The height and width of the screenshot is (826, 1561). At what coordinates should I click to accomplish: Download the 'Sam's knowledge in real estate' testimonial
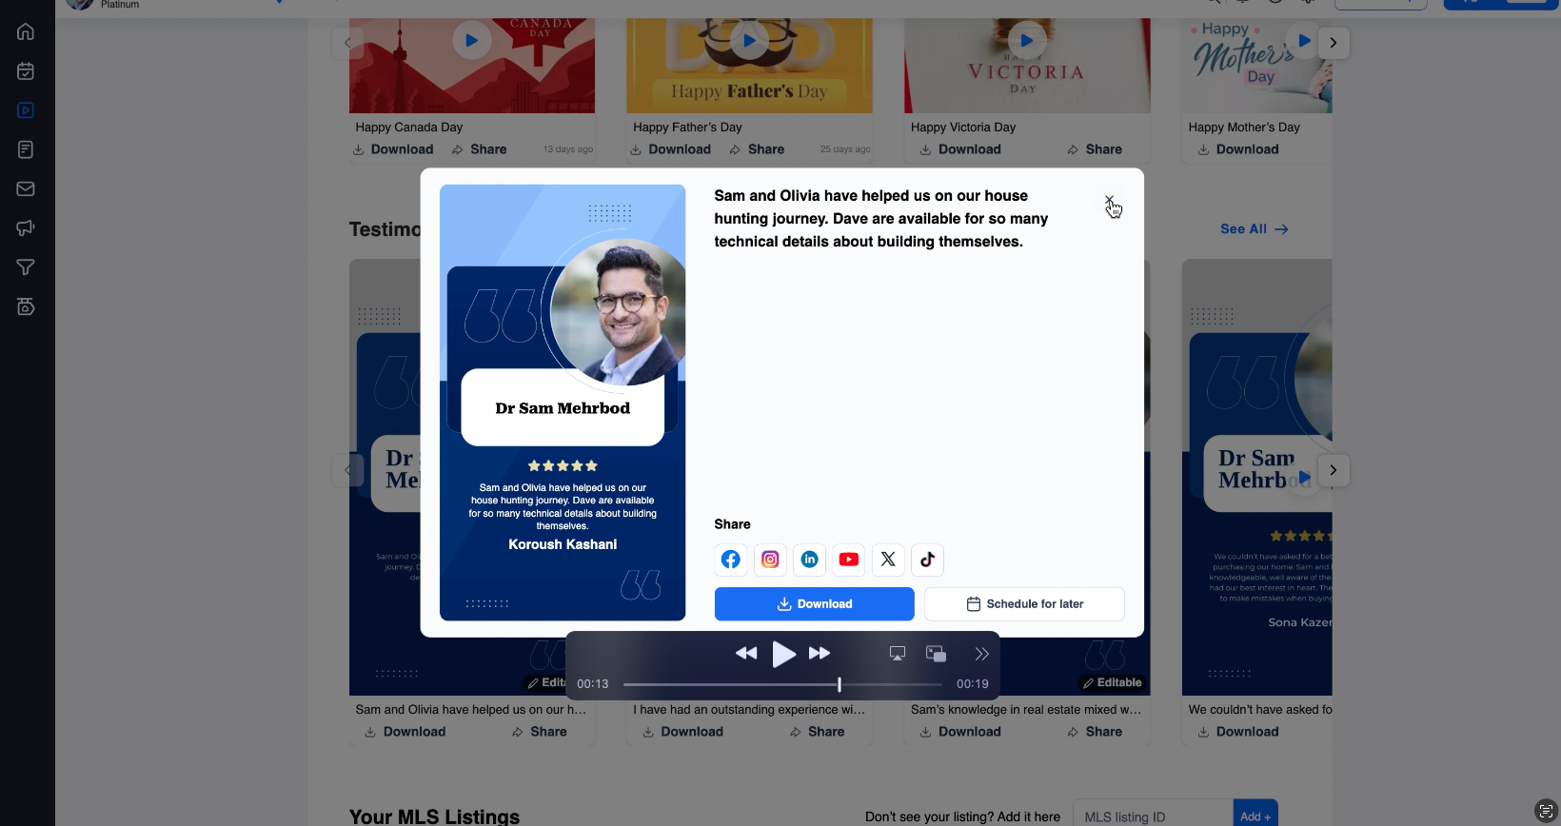click(960, 732)
